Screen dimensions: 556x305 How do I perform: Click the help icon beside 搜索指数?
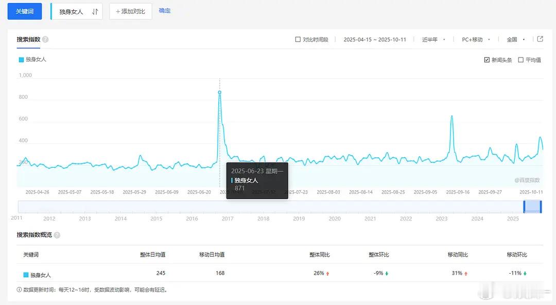45,39
